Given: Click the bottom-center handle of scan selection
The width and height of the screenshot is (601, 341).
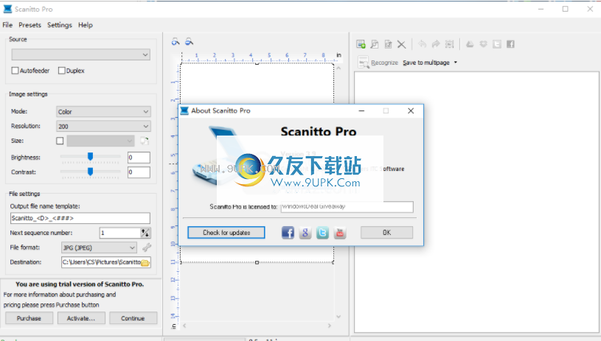Looking at the screenshot, I should pyautogui.click(x=257, y=262).
